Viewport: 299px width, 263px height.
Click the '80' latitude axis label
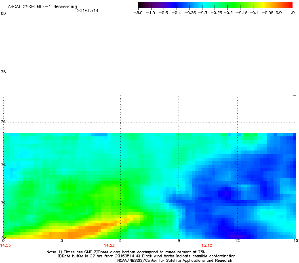[x=3, y=13]
